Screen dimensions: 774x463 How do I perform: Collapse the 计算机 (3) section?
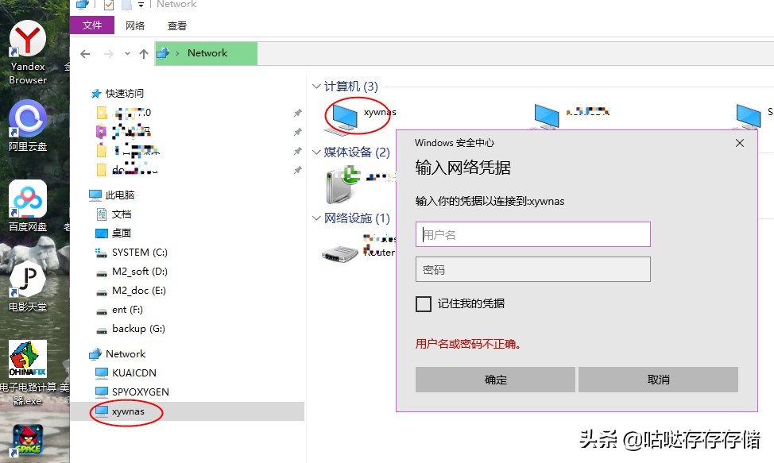click(x=316, y=87)
